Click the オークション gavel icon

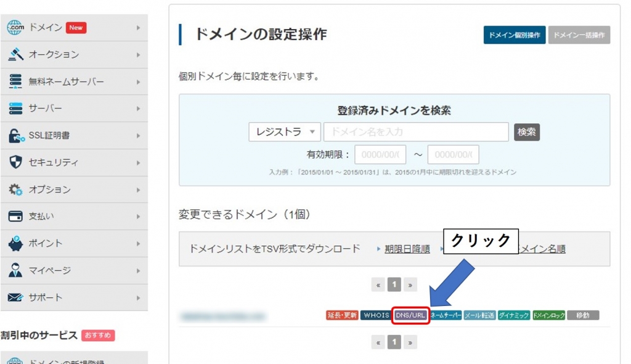(x=15, y=54)
